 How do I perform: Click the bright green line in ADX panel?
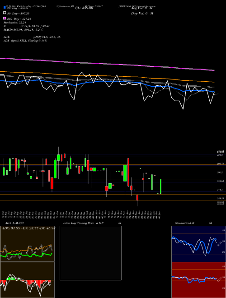pyautogui.click(x=27, y=255)
